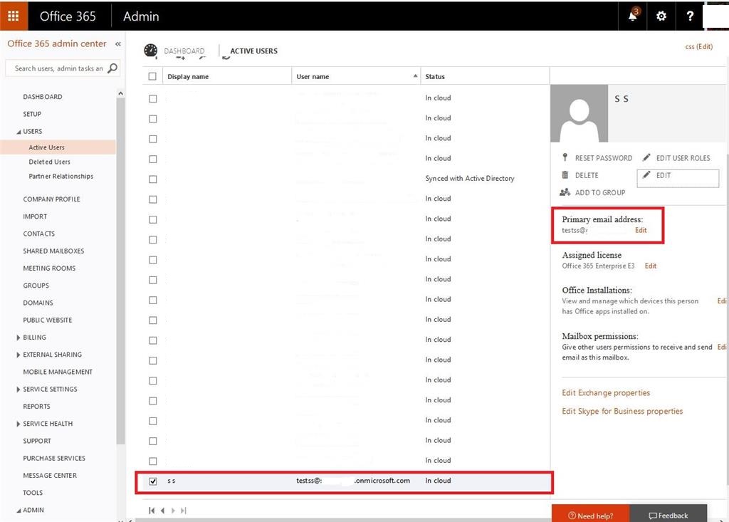Viewport: 729px width, 522px height.
Task: Check the fourth user row checkbox
Action: pos(153,159)
